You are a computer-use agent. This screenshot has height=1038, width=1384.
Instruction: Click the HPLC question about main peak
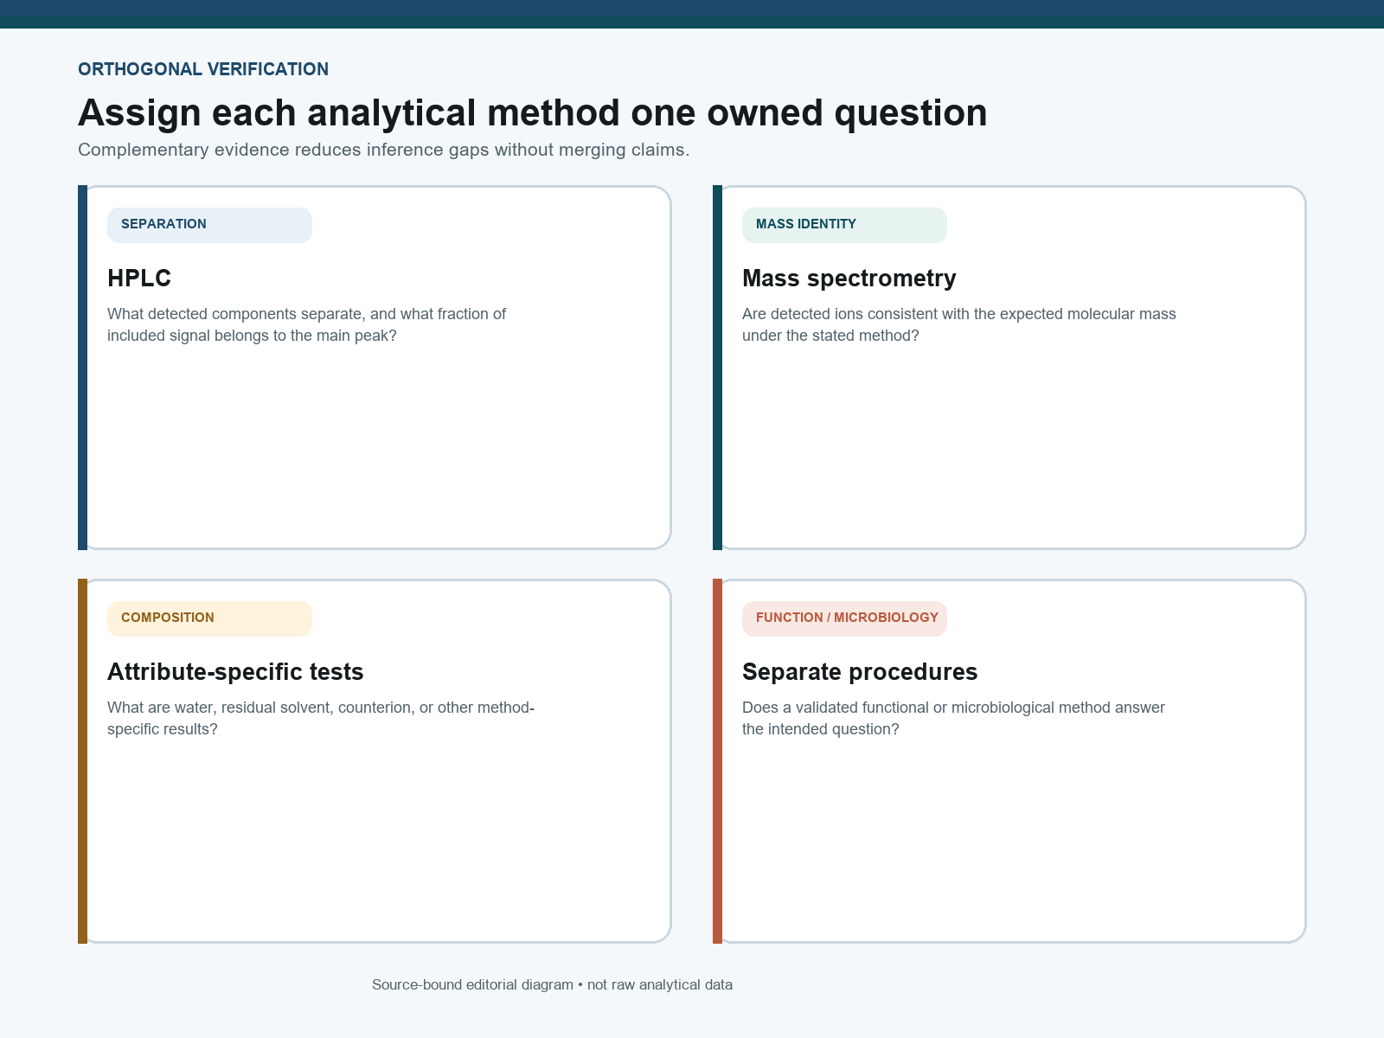click(306, 324)
